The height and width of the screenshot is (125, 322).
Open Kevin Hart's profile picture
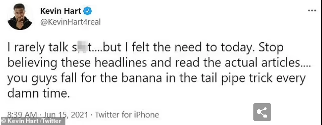pyautogui.click(x=20, y=17)
